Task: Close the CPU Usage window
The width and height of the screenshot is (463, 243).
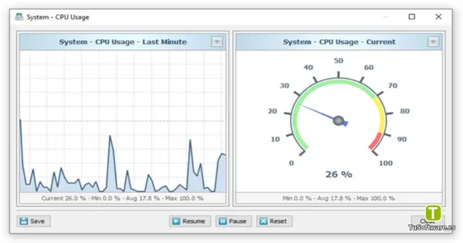Action: pyautogui.click(x=439, y=17)
